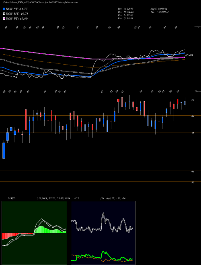Click the magenta DOW PT legend swatch

pyautogui.click(x=4, y=18)
